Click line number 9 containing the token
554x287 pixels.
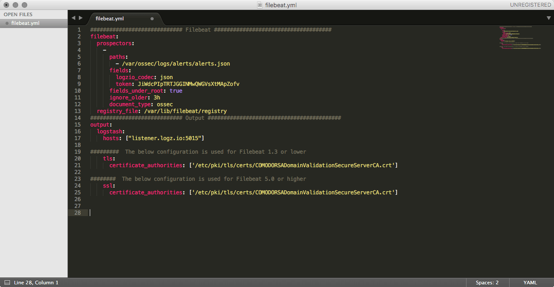(79, 84)
